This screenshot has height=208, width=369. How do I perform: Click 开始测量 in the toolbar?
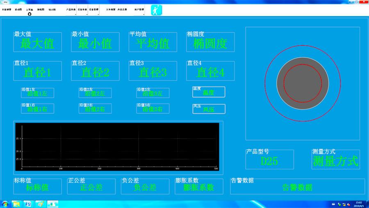(x=7, y=9)
